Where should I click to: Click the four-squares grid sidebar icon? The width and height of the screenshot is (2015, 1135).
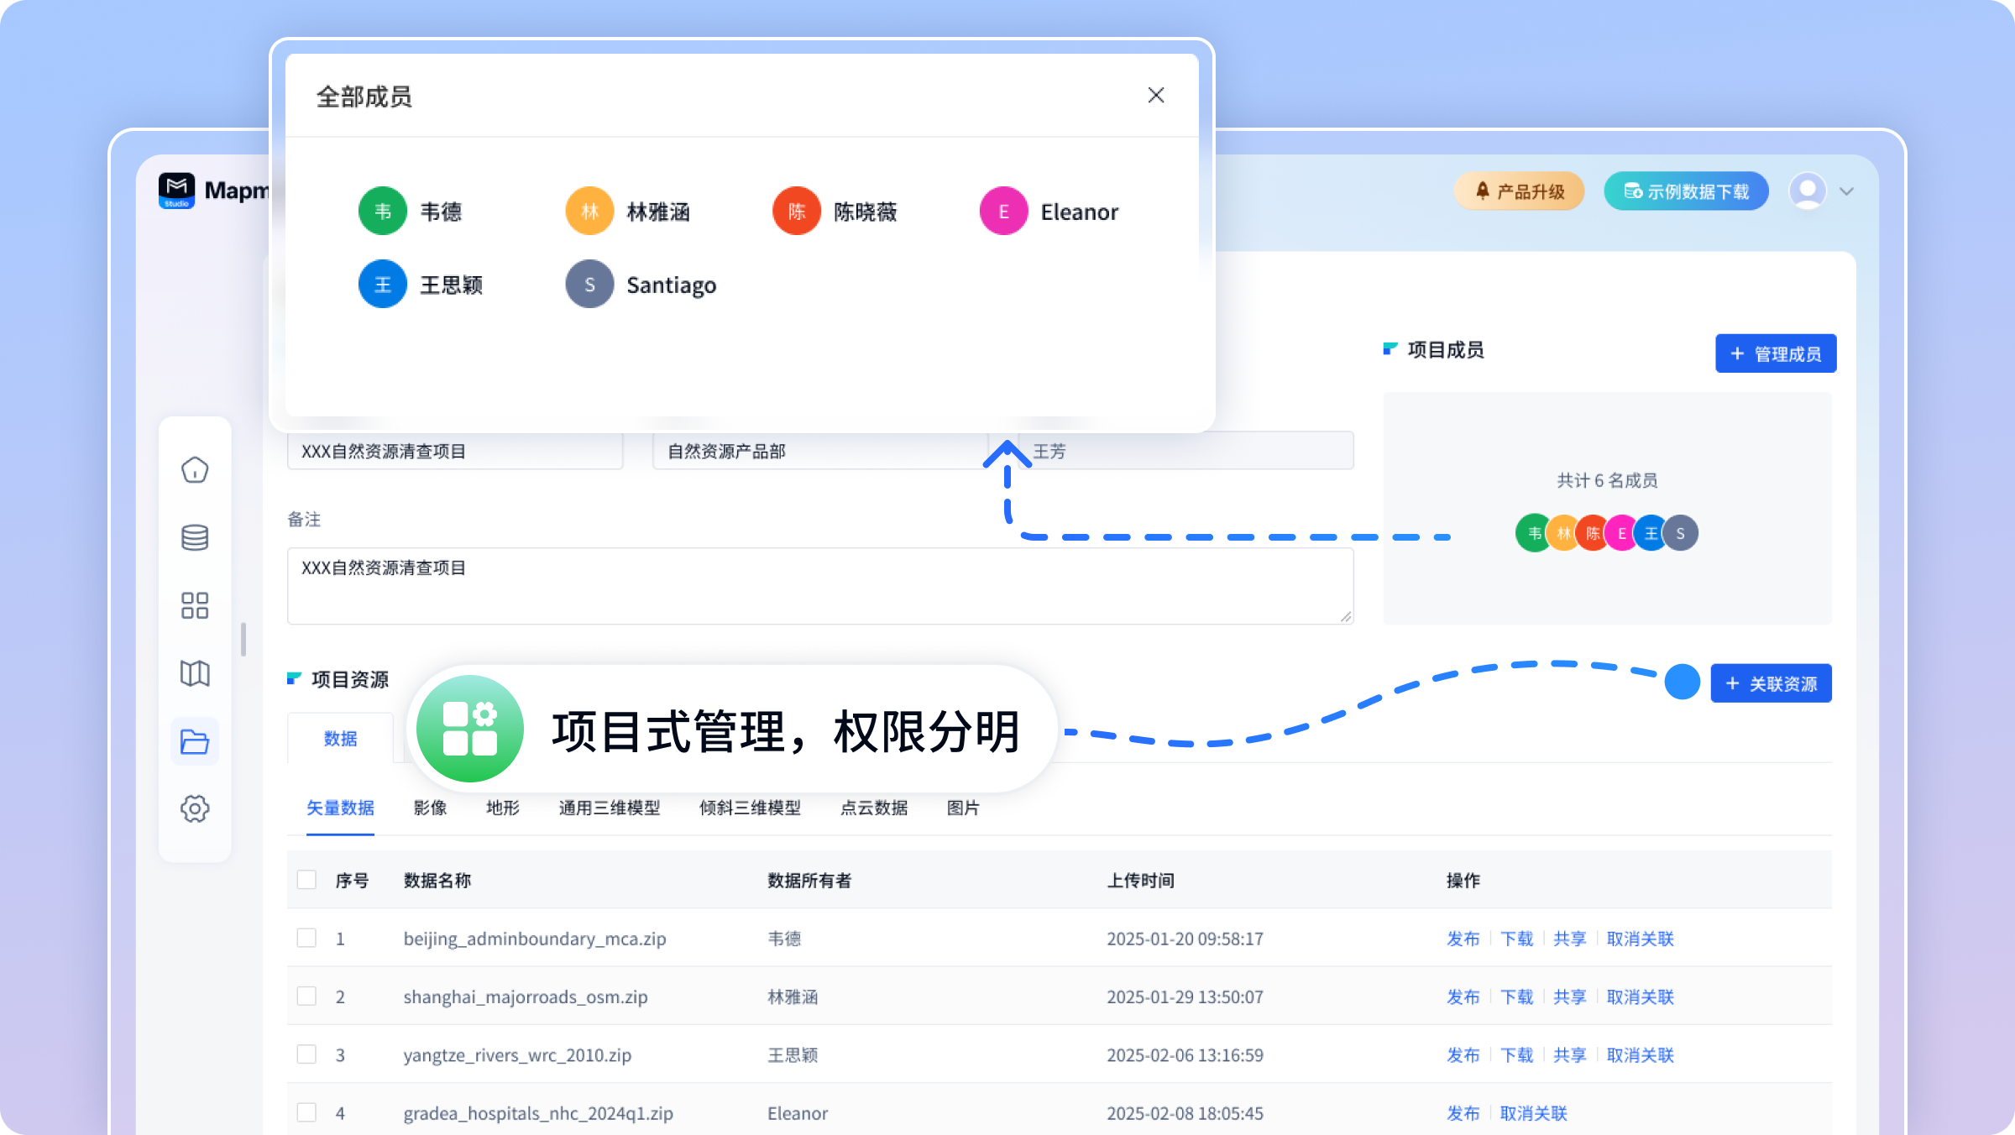(195, 605)
